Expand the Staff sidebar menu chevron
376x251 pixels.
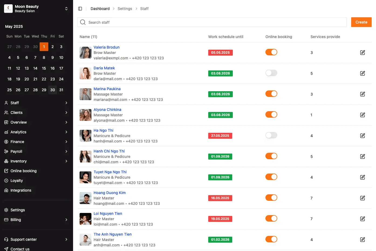pos(66,103)
